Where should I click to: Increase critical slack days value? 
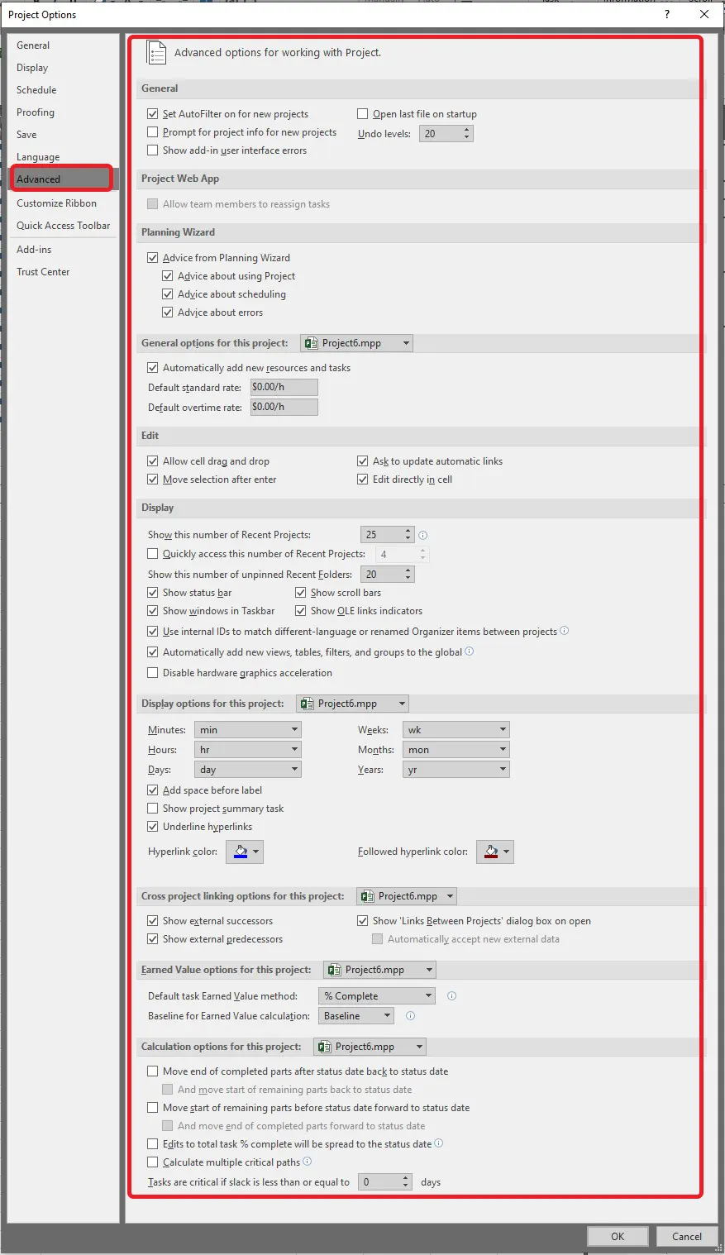pyautogui.click(x=405, y=1178)
